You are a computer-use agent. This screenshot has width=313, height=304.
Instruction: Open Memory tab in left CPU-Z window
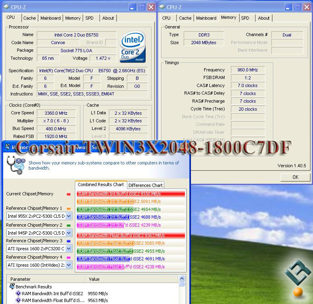[73, 18]
